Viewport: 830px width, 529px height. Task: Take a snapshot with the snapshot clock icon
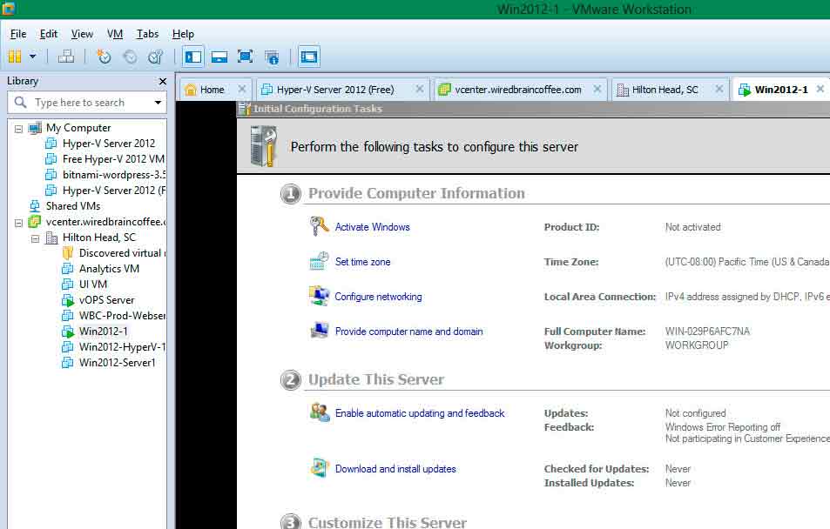(x=104, y=57)
